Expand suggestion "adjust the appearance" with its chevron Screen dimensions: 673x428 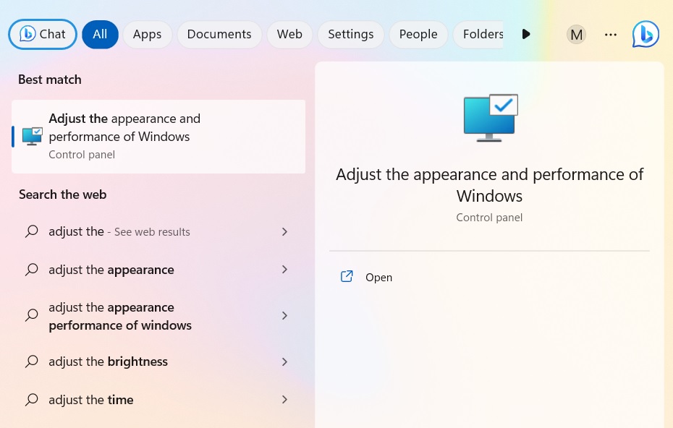pyautogui.click(x=284, y=269)
